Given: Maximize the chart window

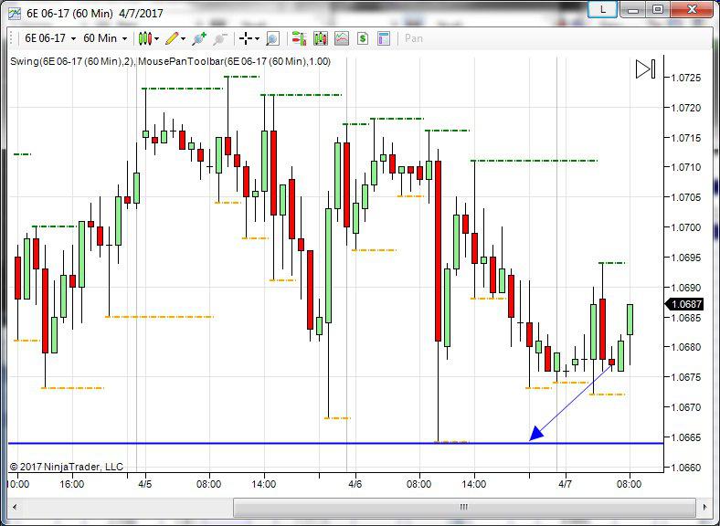Looking at the screenshot, I should click(x=658, y=9).
